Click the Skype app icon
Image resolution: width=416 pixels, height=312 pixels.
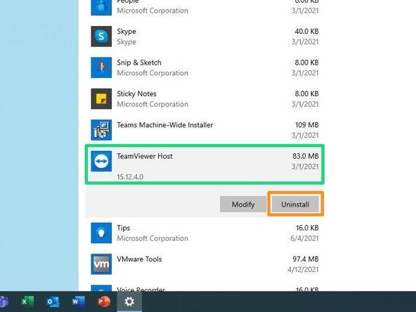point(101,37)
